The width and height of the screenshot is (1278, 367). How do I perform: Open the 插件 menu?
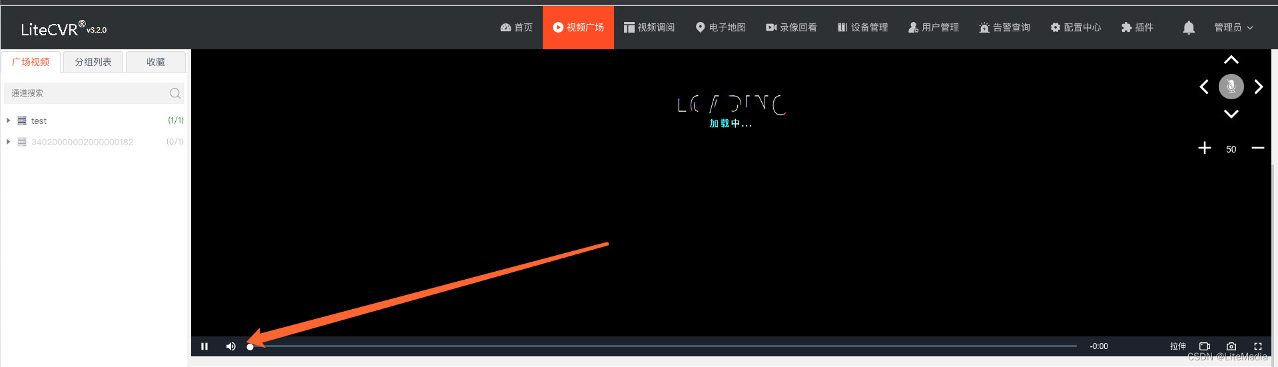pos(1137,27)
